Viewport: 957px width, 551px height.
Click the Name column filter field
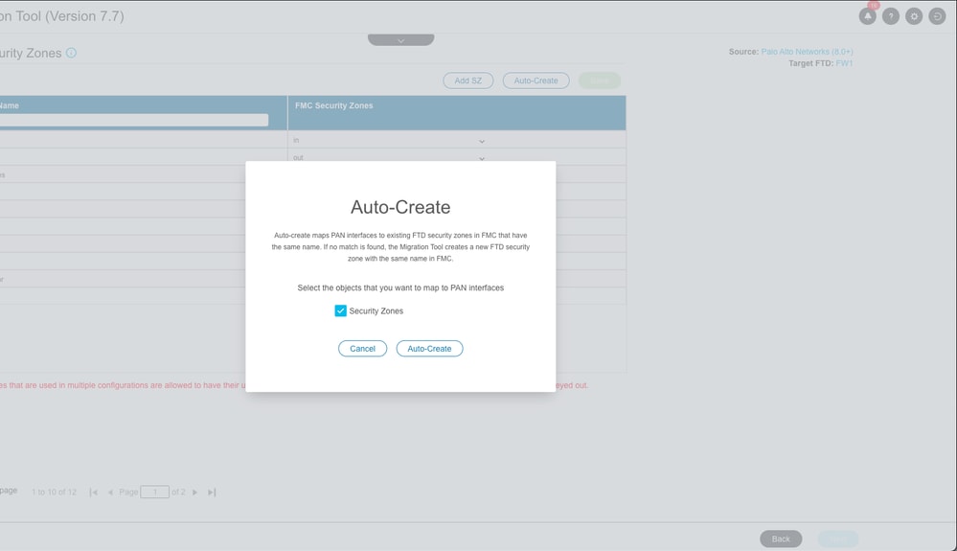tap(133, 120)
